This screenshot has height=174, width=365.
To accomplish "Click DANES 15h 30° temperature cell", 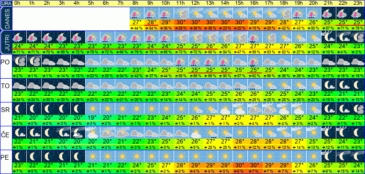I will click(240, 23).
